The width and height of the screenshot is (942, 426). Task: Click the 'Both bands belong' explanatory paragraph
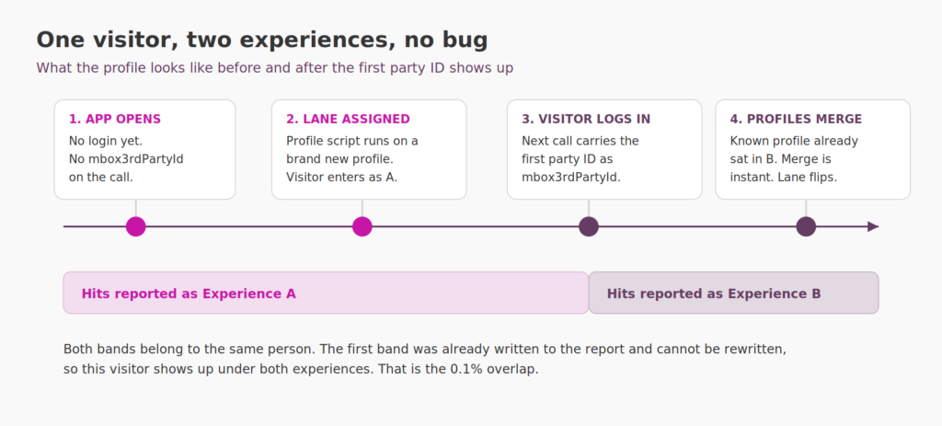pos(425,359)
